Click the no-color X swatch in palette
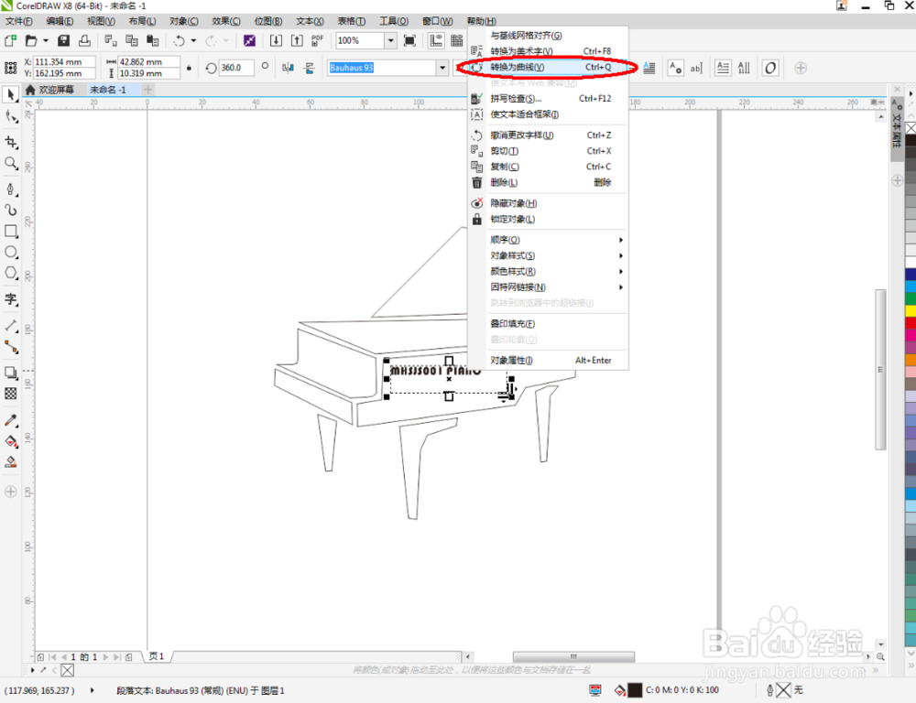This screenshot has height=703, width=916. tap(911, 127)
